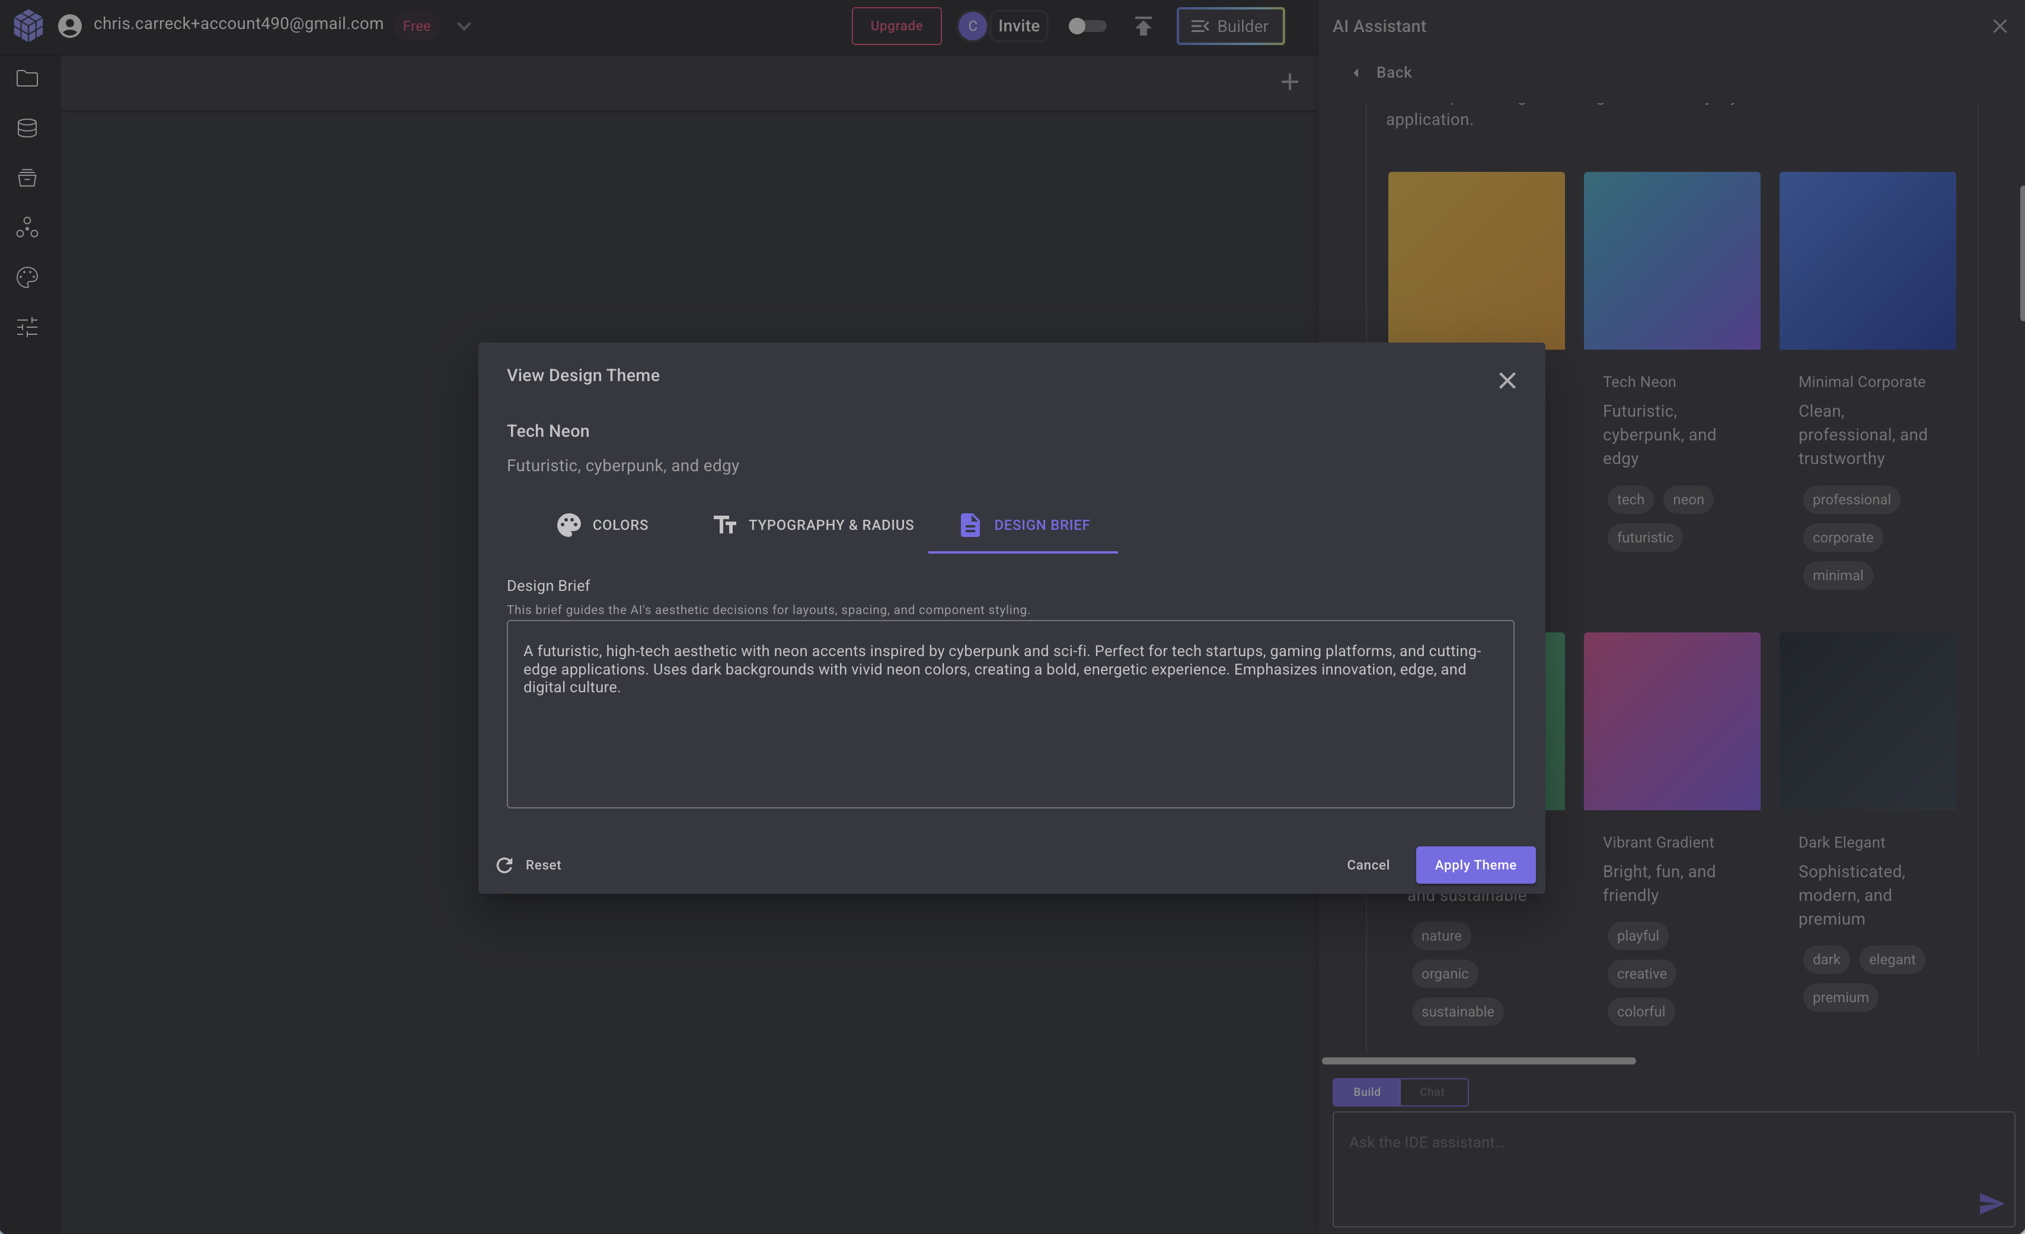This screenshot has height=1234, width=2025.
Task: Switch to the Typography & Radius tab
Action: tap(813, 525)
